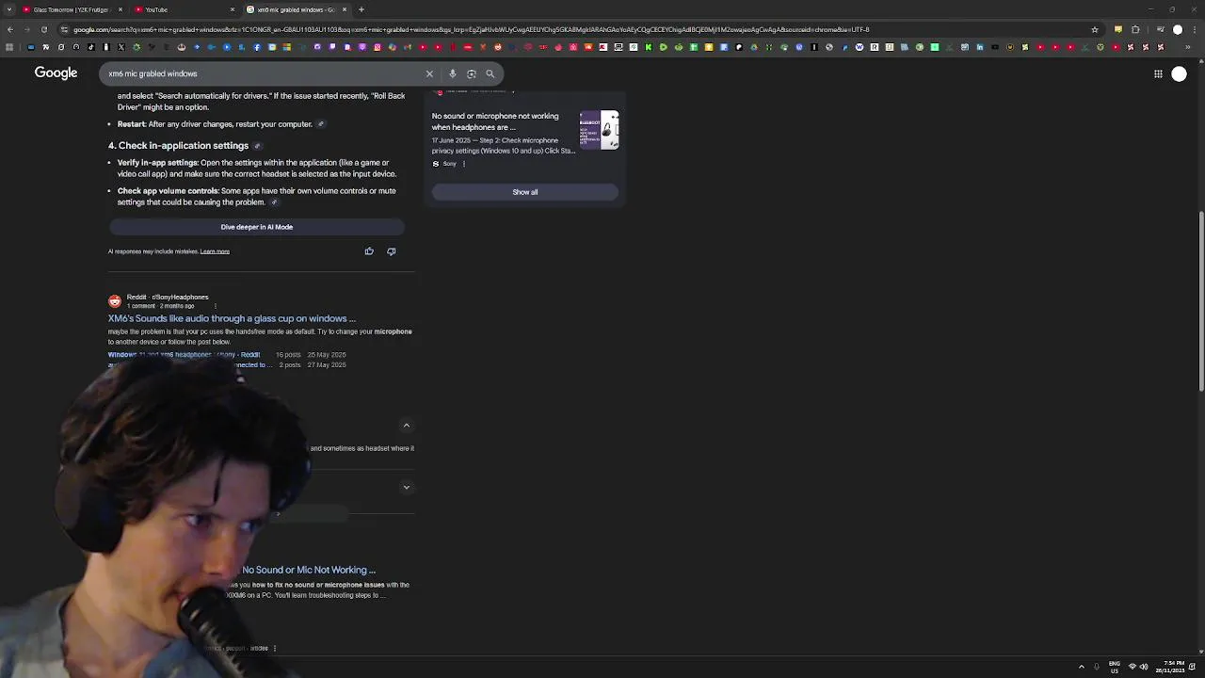The width and height of the screenshot is (1205, 678).
Task: Open the Google account avatar on the page
Action: [1179, 73]
